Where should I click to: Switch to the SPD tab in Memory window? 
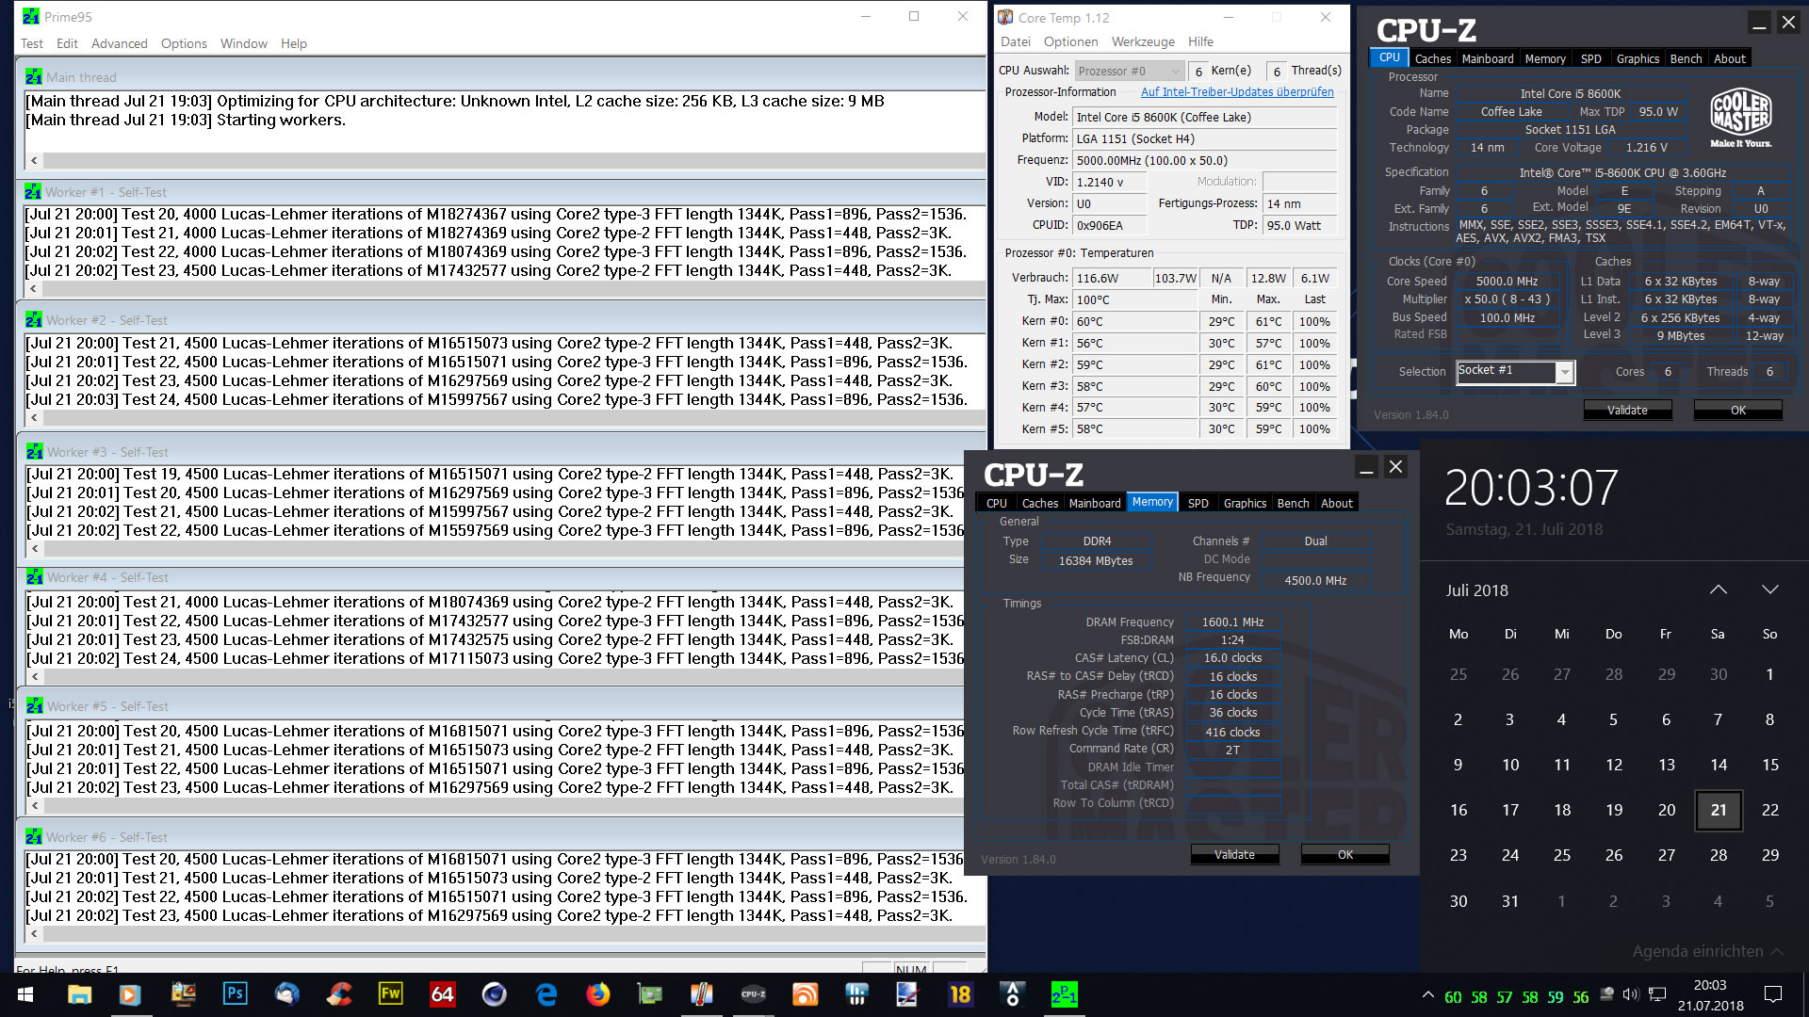click(x=1198, y=503)
